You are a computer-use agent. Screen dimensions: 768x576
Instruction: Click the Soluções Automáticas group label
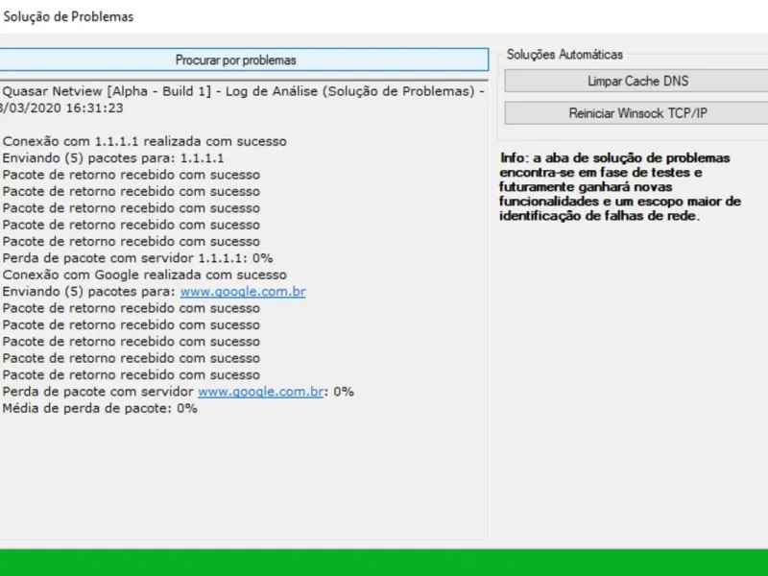pyautogui.click(x=564, y=55)
